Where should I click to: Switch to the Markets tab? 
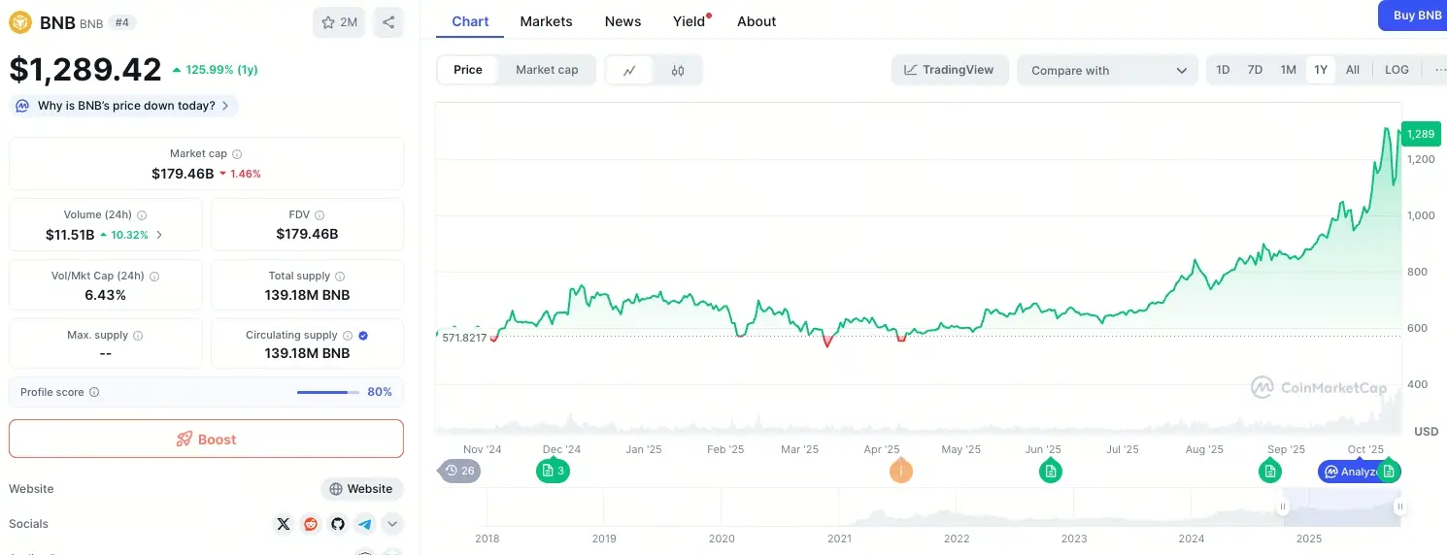point(546,21)
